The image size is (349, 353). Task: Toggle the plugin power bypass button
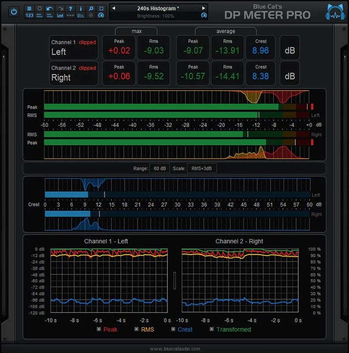(14, 12)
